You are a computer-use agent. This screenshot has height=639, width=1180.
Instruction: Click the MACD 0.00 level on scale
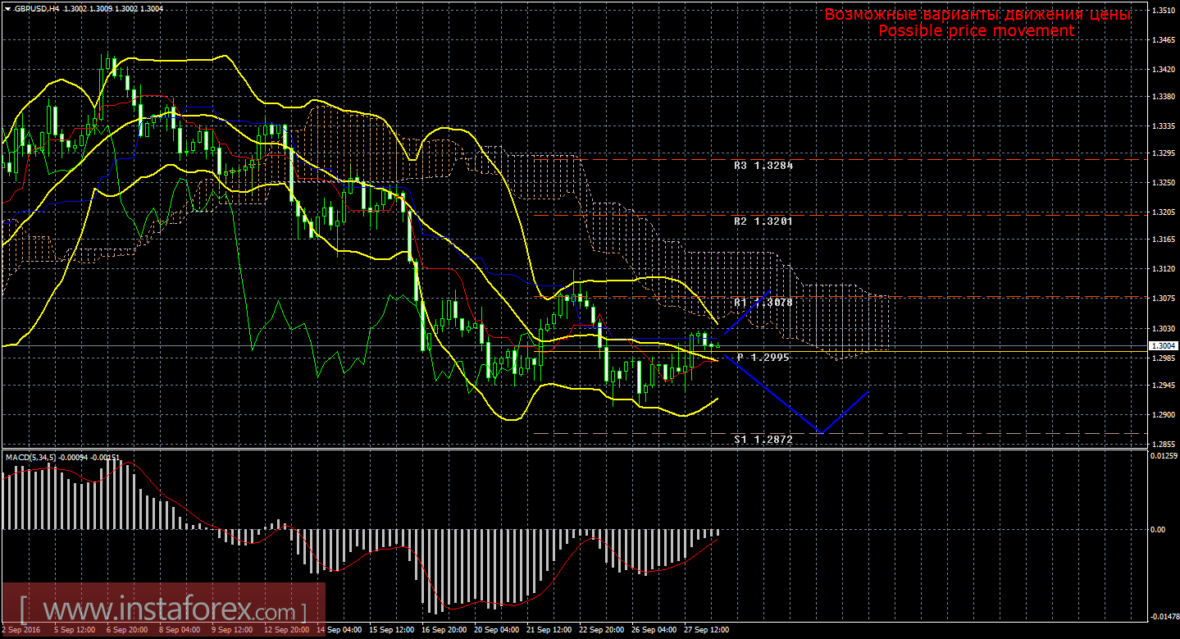tap(1159, 529)
